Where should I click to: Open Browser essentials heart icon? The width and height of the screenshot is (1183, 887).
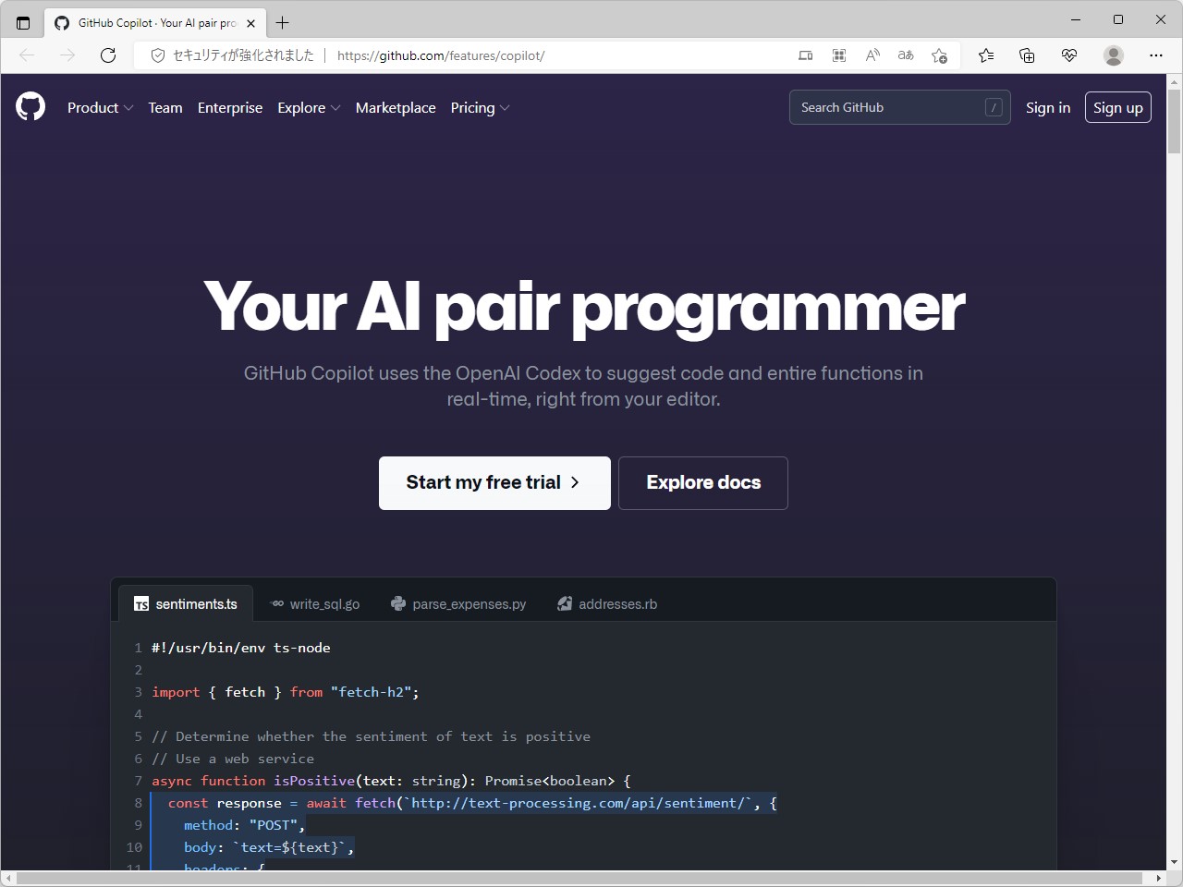click(1069, 55)
